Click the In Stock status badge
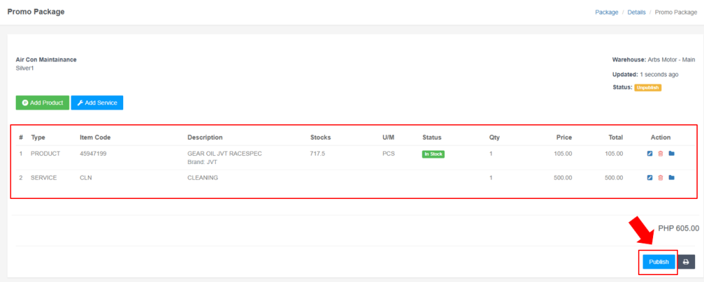This screenshot has height=282, width=704. pyautogui.click(x=433, y=154)
